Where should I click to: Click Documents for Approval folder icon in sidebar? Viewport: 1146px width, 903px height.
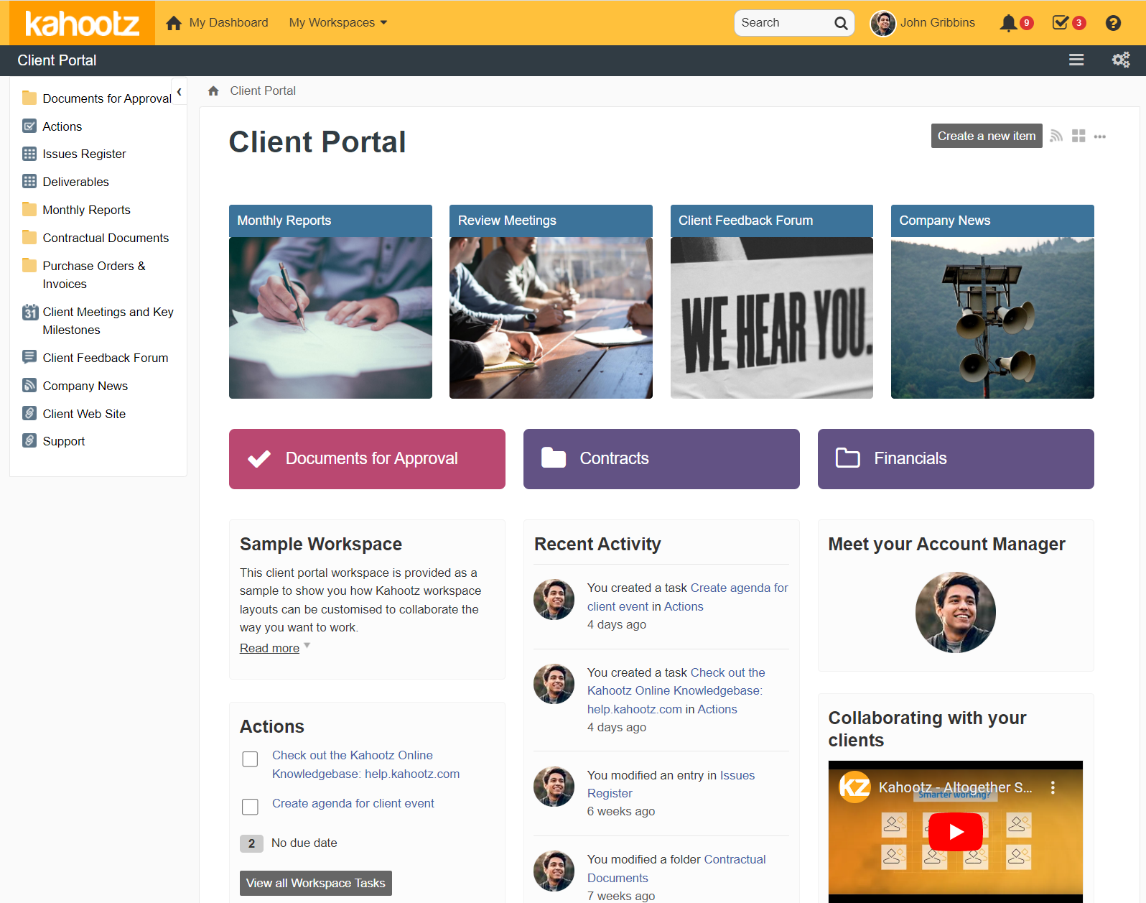[29, 98]
